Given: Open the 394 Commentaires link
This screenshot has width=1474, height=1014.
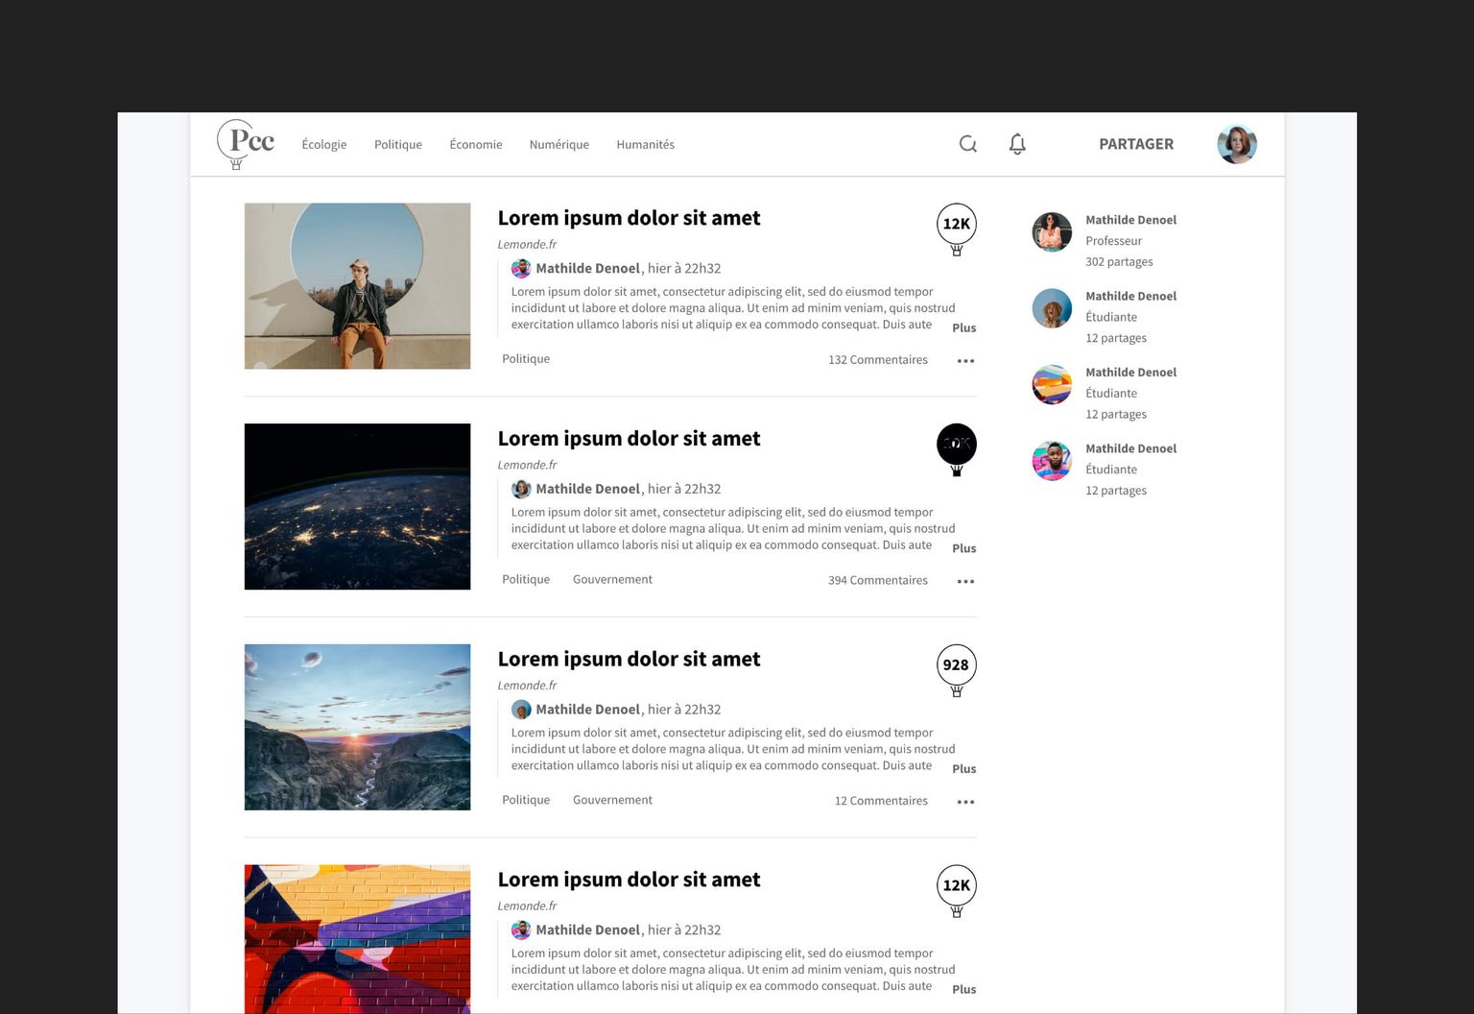Looking at the screenshot, I should pyautogui.click(x=878, y=580).
